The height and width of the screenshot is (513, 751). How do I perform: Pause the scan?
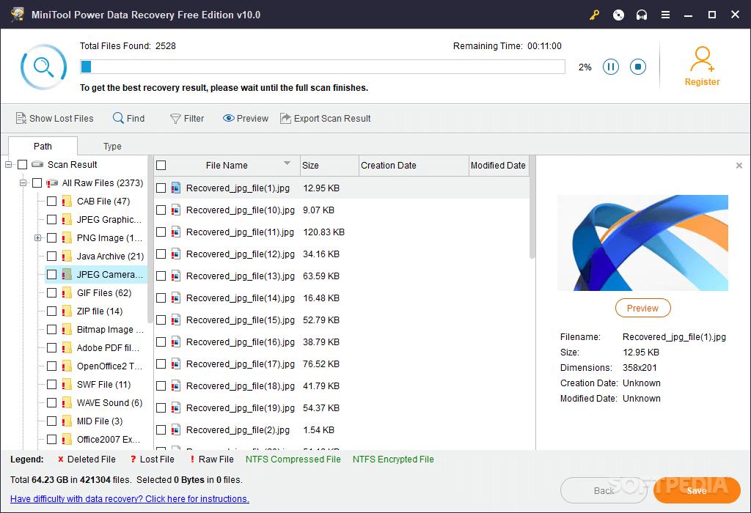[611, 67]
